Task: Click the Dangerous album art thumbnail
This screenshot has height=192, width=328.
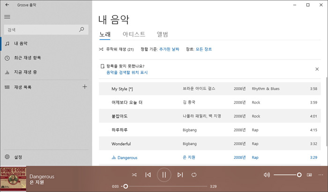Action: (x=13, y=179)
